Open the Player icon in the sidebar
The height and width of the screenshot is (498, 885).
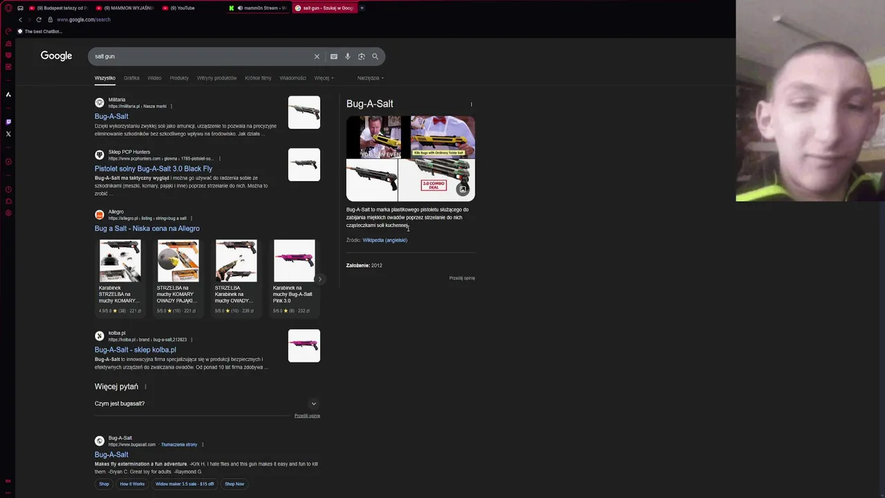pyautogui.click(x=8, y=162)
